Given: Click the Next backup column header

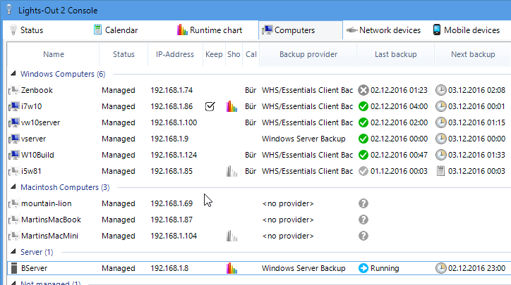Looking at the screenshot, I should click(473, 54).
